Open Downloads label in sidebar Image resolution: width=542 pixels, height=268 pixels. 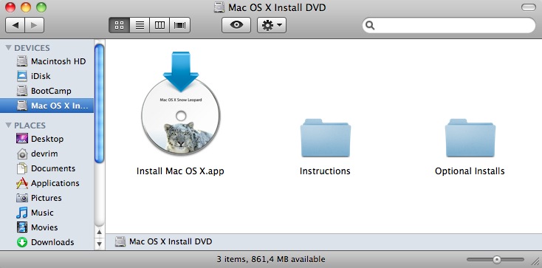[x=52, y=242]
